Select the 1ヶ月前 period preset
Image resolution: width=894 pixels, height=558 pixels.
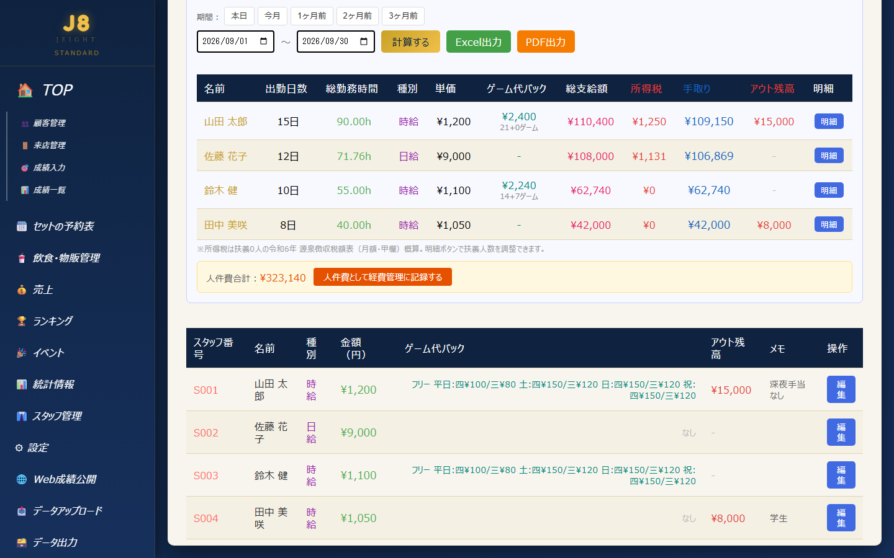point(312,16)
